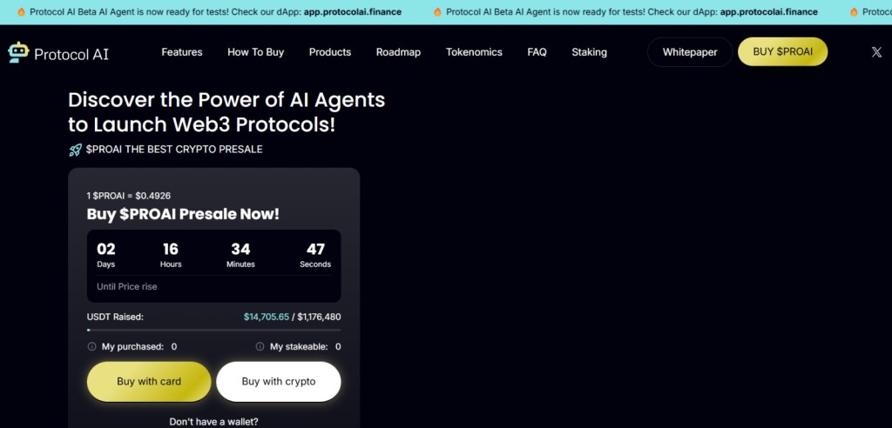Image resolution: width=892 pixels, height=428 pixels.
Task: Click the rocket icon beside presale tagline
Action: coord(75,150)
